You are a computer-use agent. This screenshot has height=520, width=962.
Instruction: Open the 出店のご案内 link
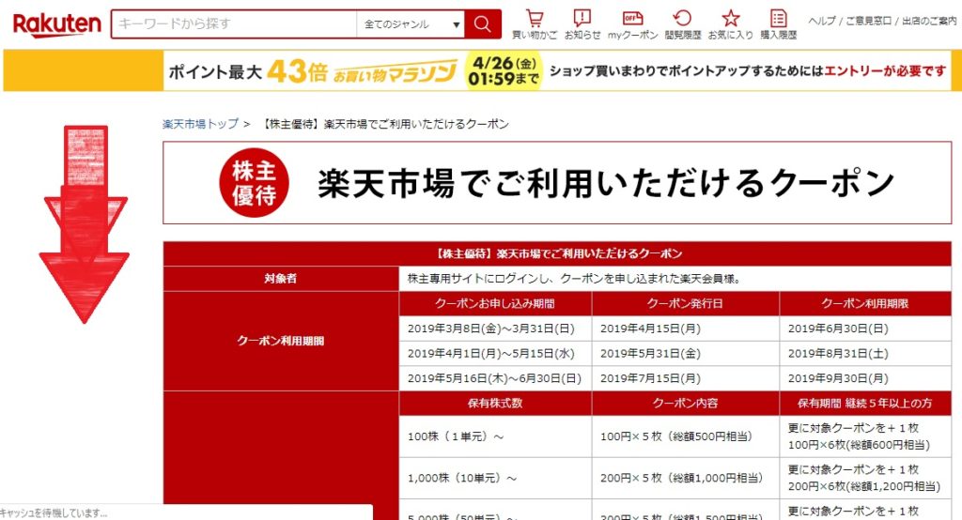coord(929,21)
